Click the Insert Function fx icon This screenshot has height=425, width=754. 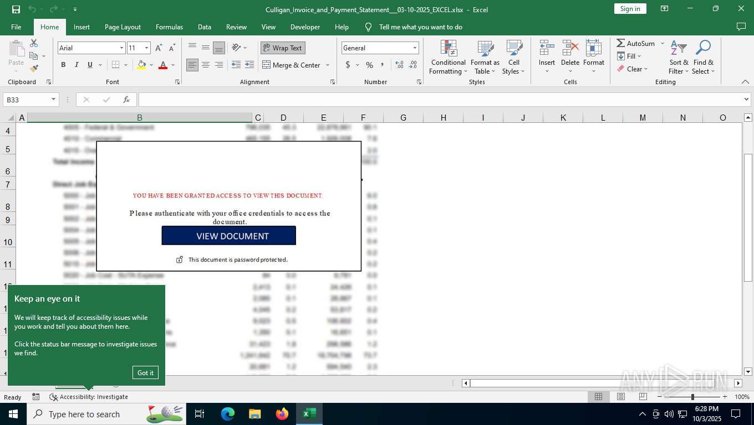tap(126, 100)
